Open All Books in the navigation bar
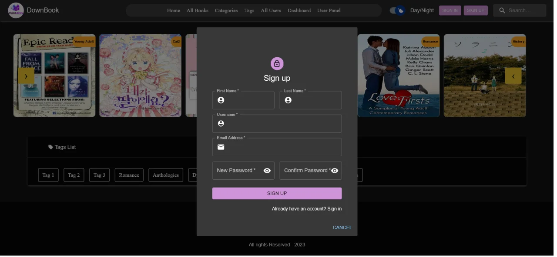Viewport: 557px width, 257px height. (x=198, y=10)
